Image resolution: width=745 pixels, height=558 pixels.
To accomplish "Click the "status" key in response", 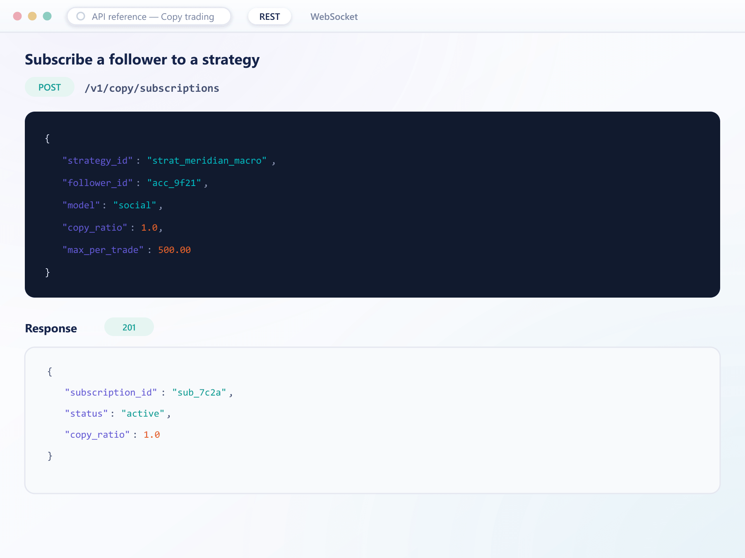I will (87, 413).
